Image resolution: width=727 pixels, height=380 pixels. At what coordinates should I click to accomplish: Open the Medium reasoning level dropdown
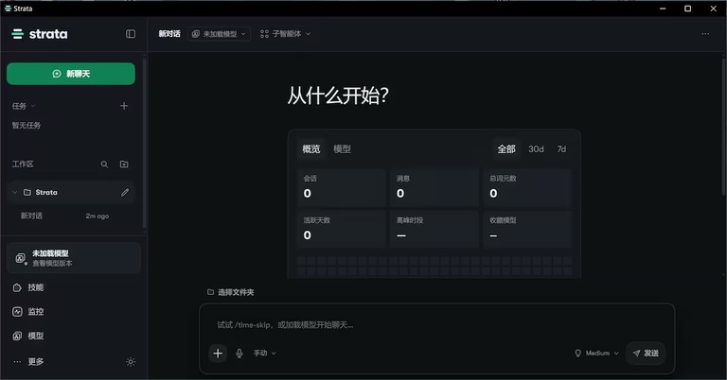(x=596, y=354)
